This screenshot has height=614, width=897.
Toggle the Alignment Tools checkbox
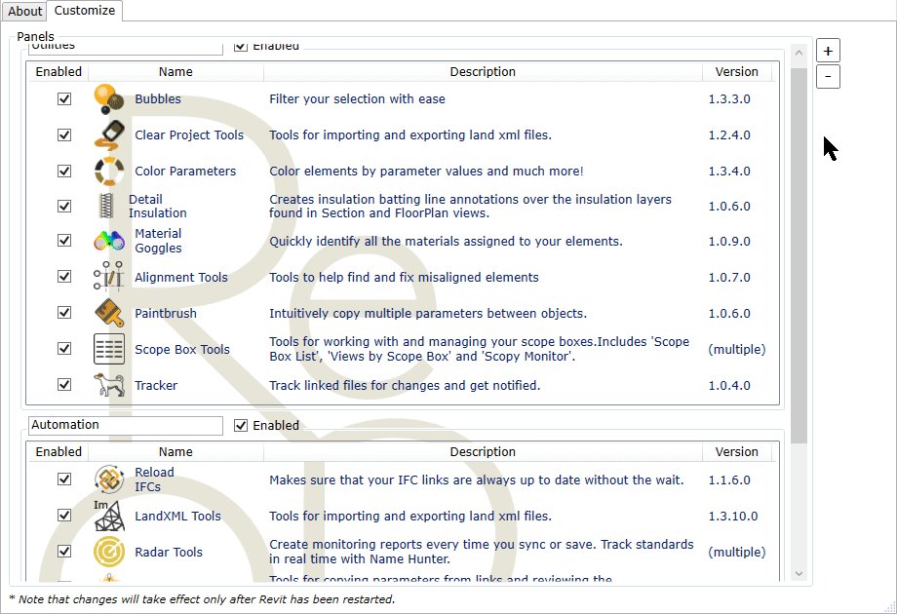click(x=64, y=276)
